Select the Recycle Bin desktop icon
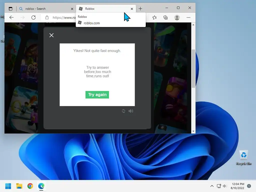Image resolution: width=256 pixels, height=192 pixels. point(244,158)
